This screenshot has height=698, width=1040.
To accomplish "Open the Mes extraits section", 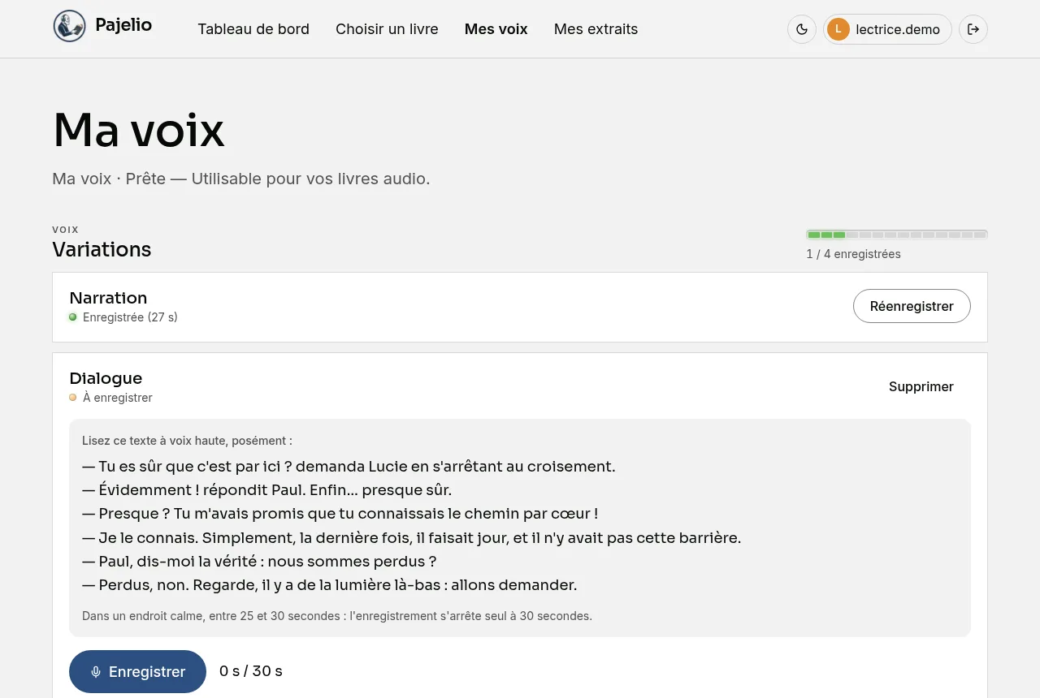I will point(596,29).
